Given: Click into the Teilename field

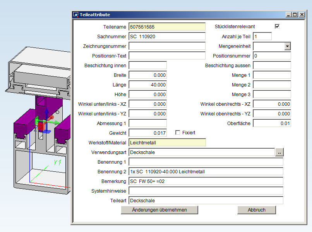Looking at the screenshot, I should 167,27.
